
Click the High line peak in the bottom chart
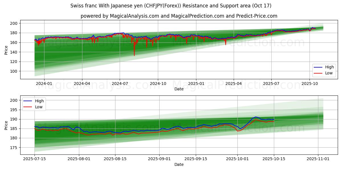pyautogui.click(x=256, y=117)
